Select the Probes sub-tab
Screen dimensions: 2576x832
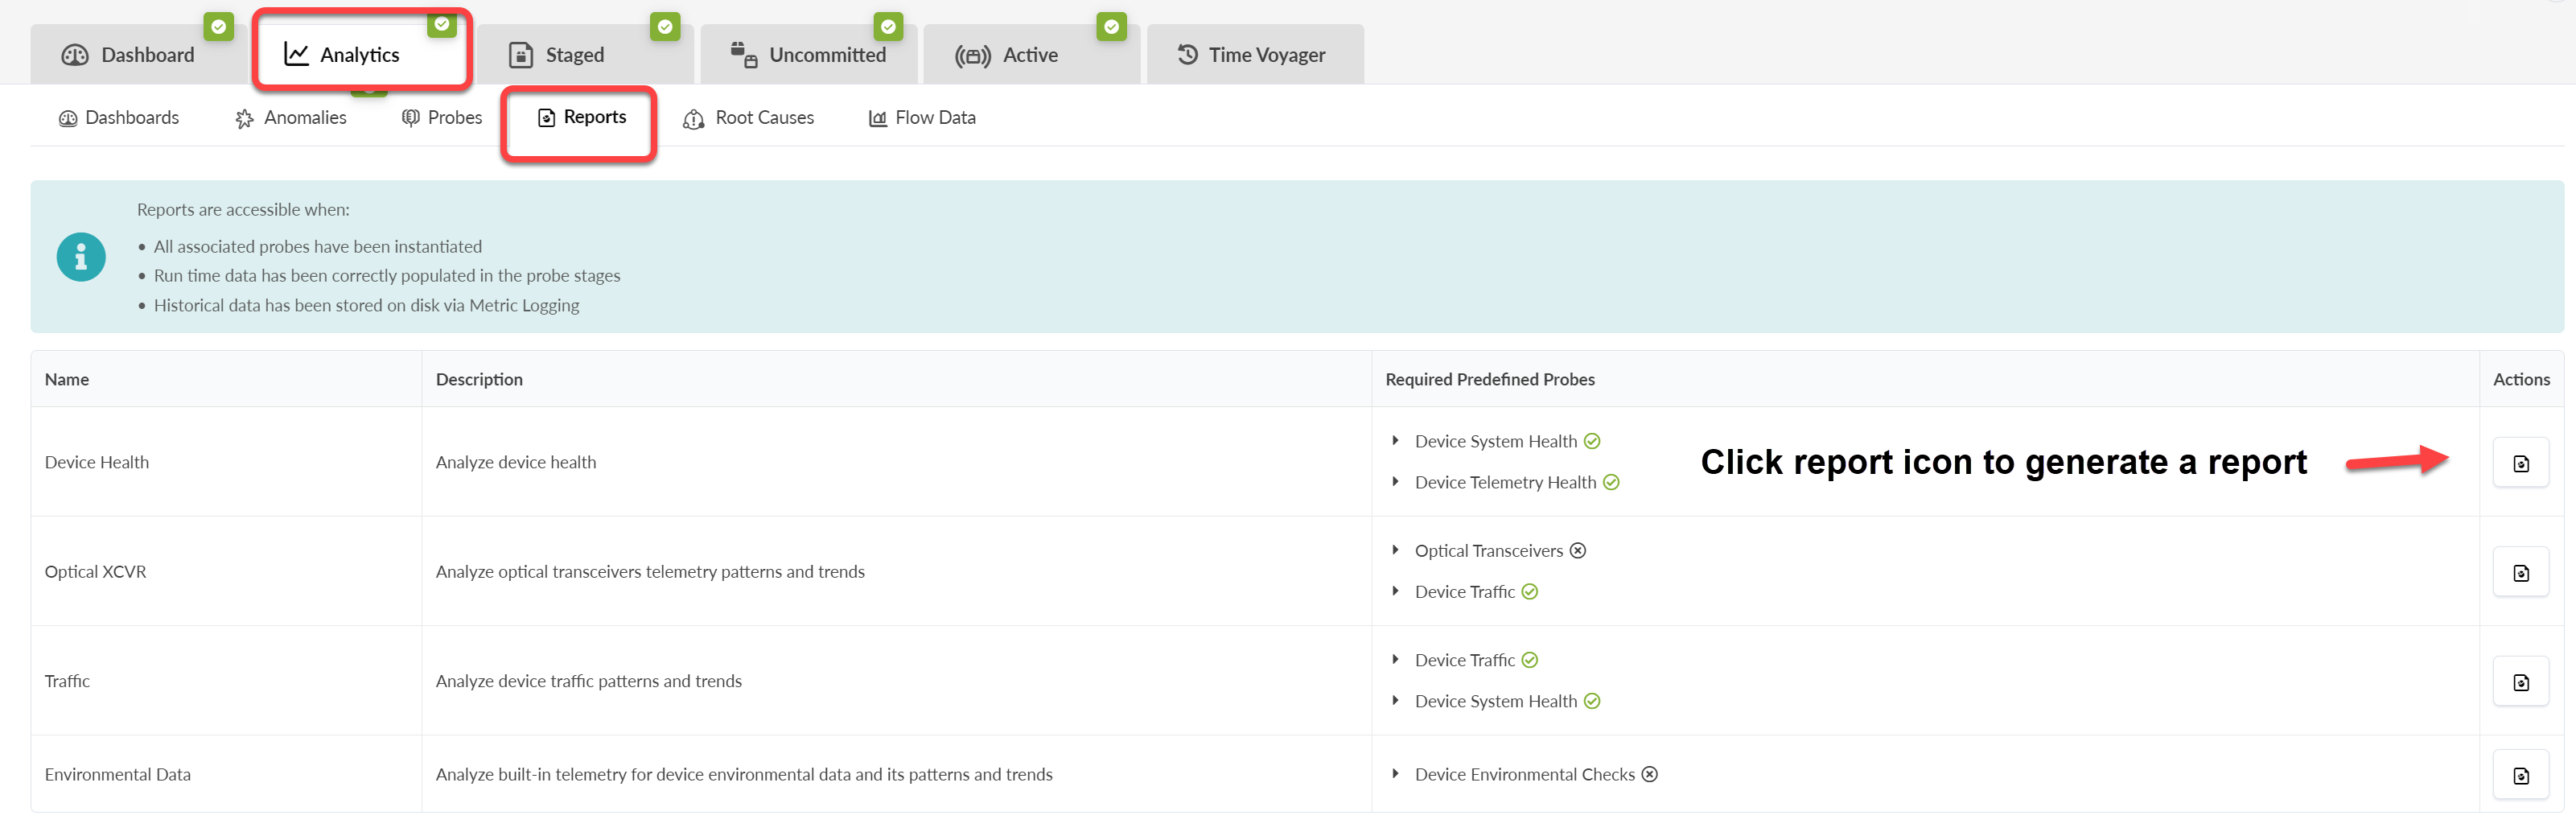pyautogui.click(x=442, y=118)
